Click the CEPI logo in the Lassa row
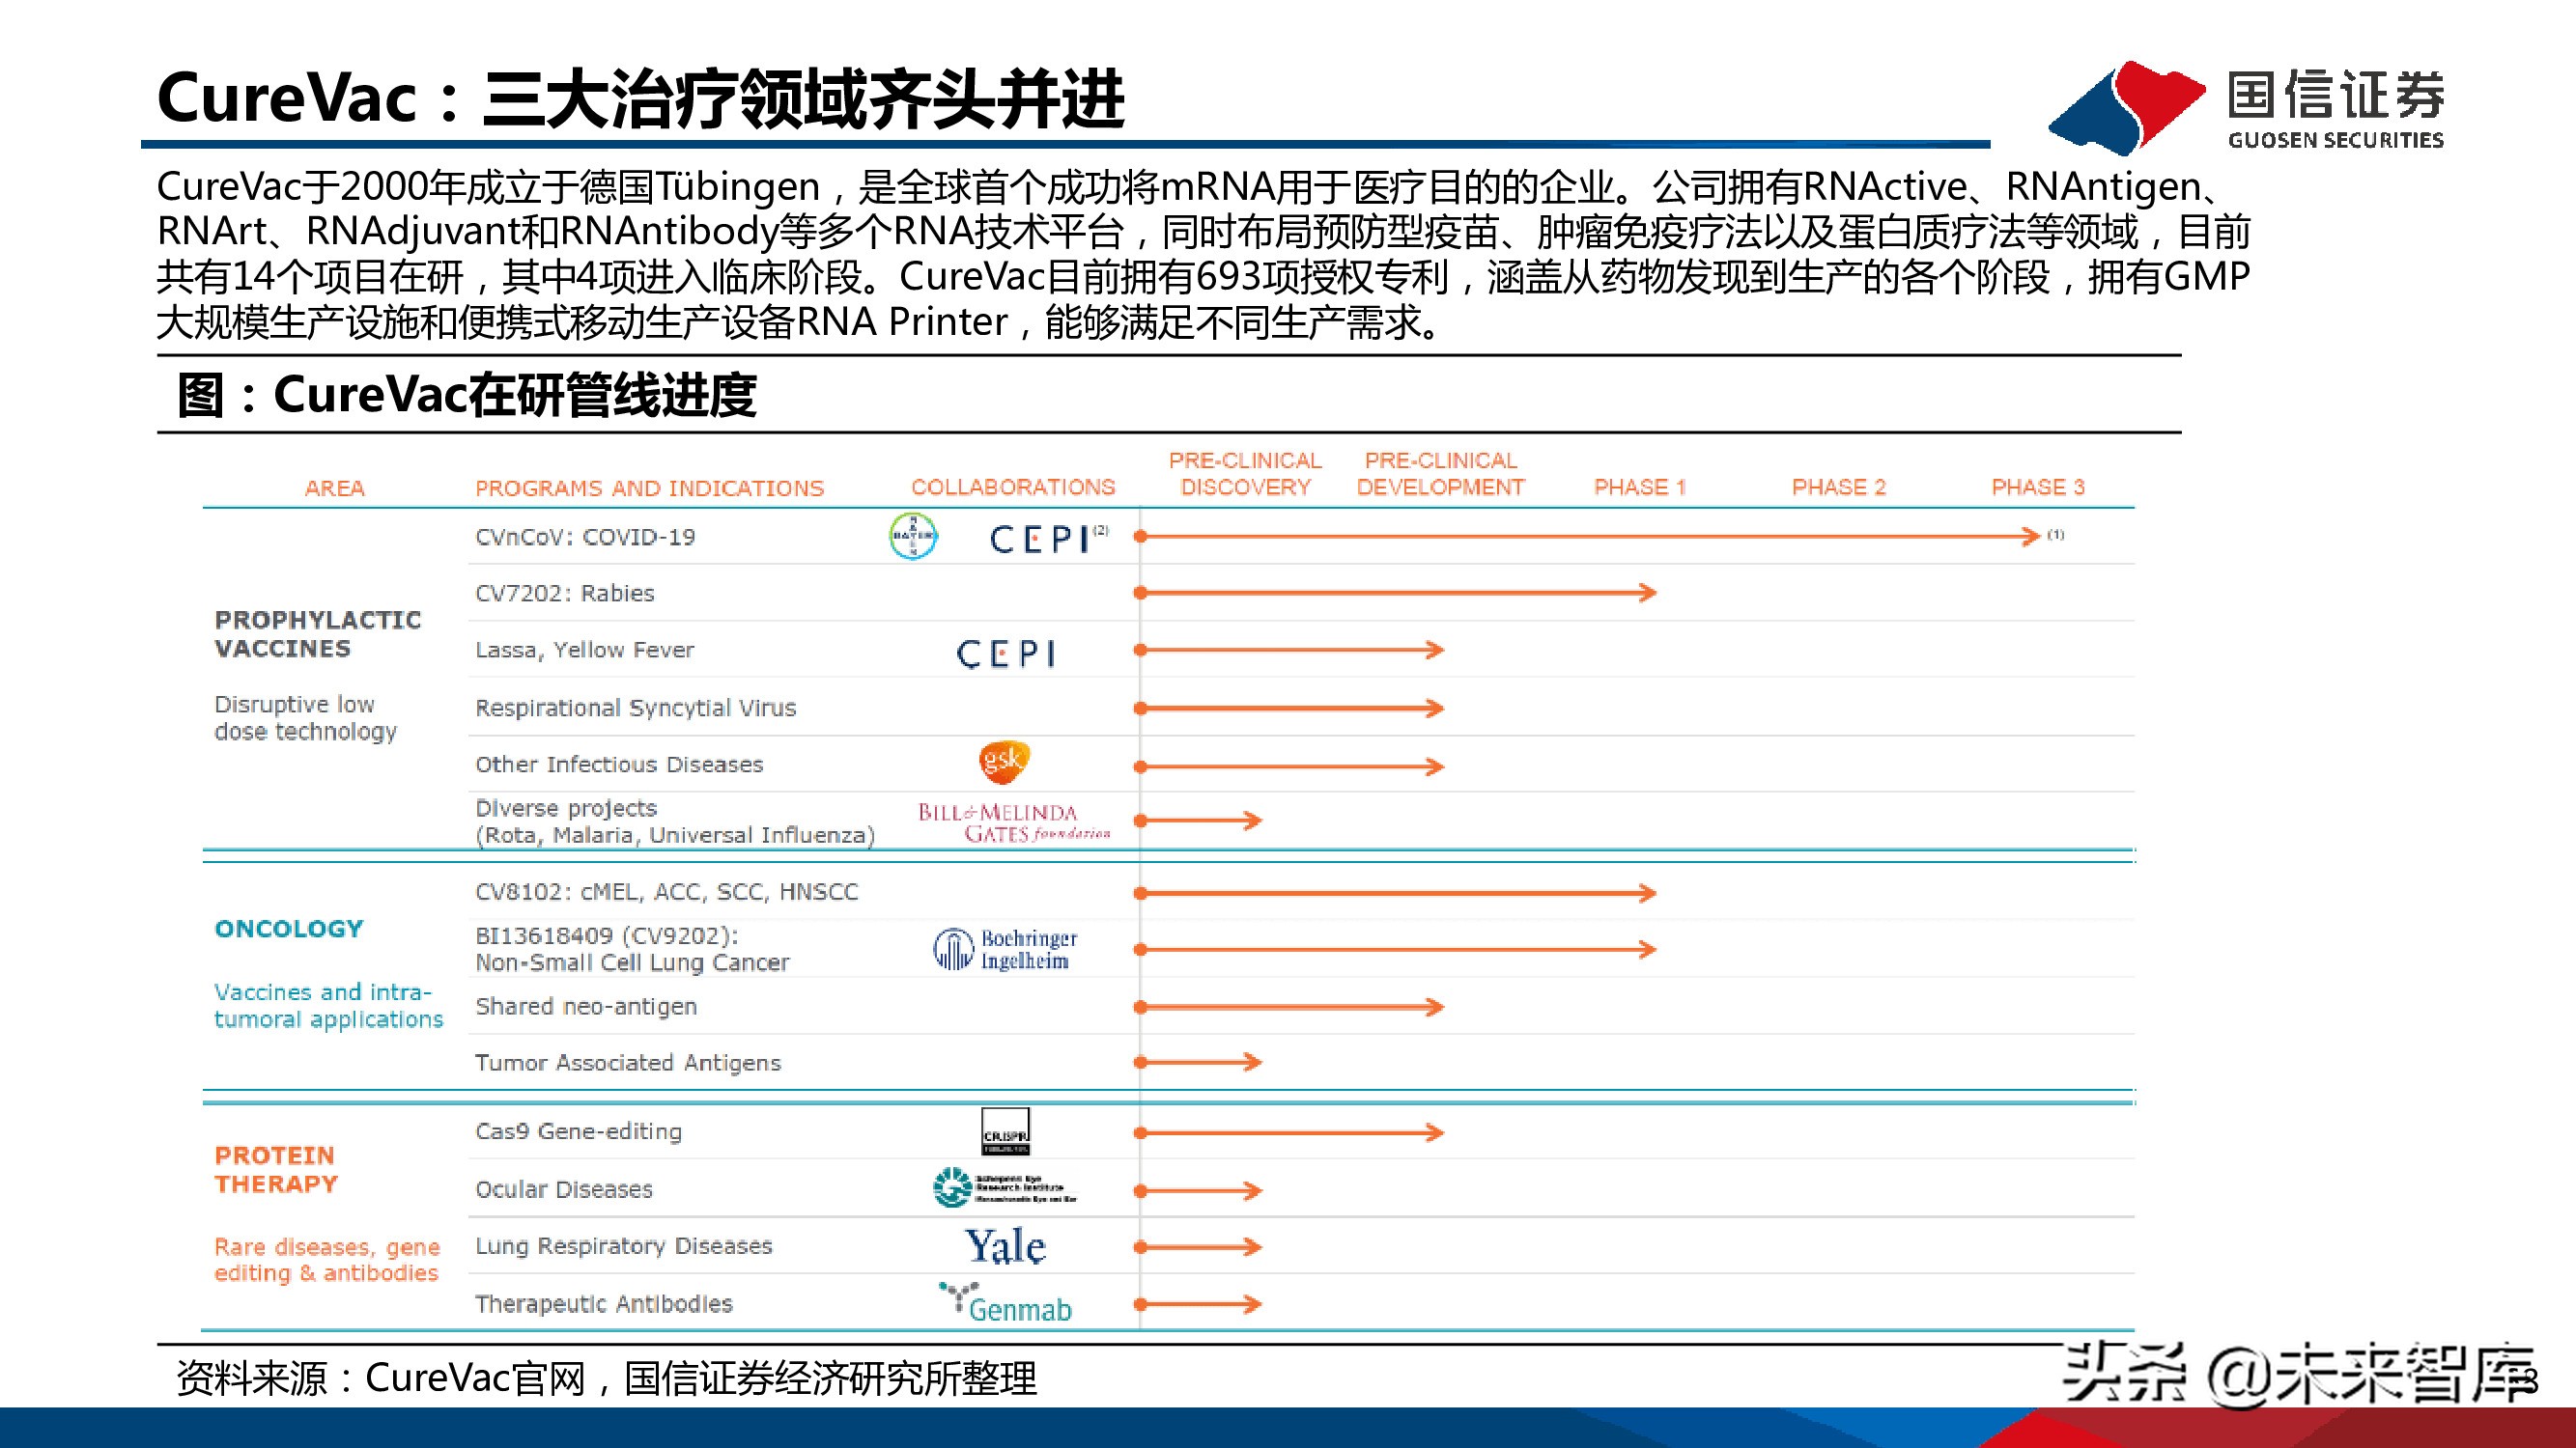The width and height of the screenshot is (2576, 1448). [1005, 654]
